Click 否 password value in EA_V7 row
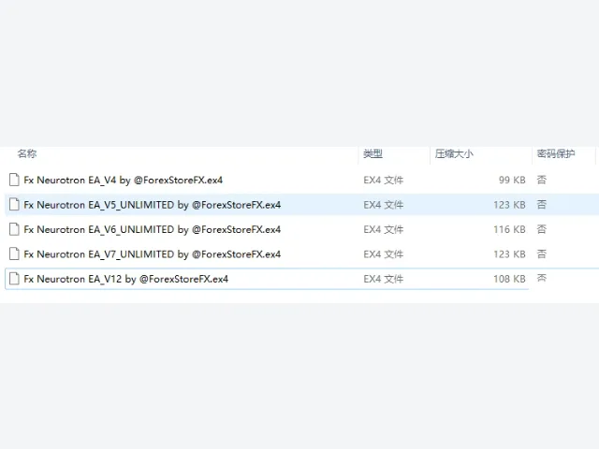 point(541,253)
